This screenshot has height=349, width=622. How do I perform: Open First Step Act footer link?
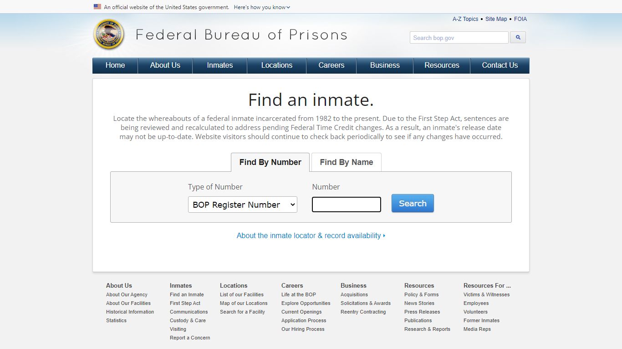point(185,303)
